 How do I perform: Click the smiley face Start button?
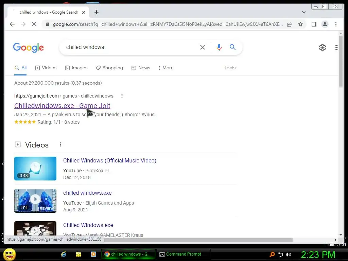[10, 254]
